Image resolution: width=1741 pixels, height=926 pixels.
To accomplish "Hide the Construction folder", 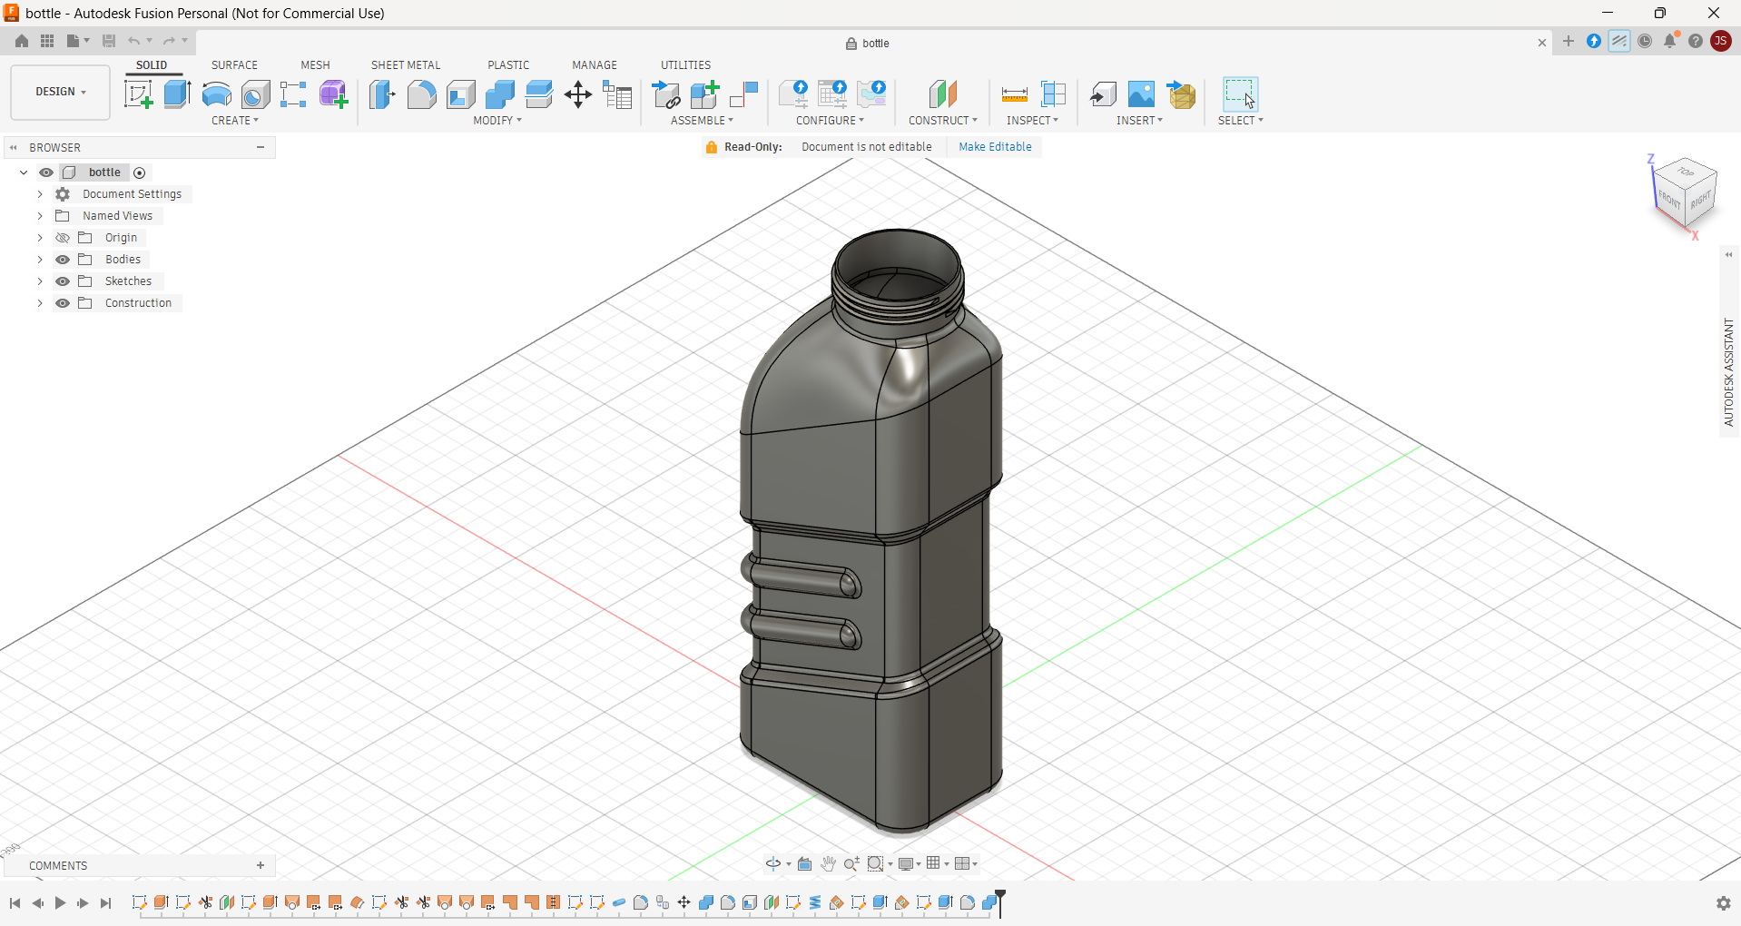I will 63,303.
